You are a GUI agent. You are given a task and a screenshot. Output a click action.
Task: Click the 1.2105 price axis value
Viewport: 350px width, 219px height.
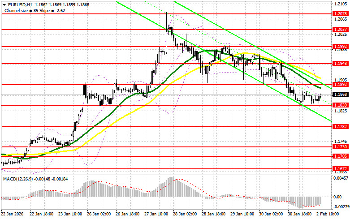pos(341,4)
